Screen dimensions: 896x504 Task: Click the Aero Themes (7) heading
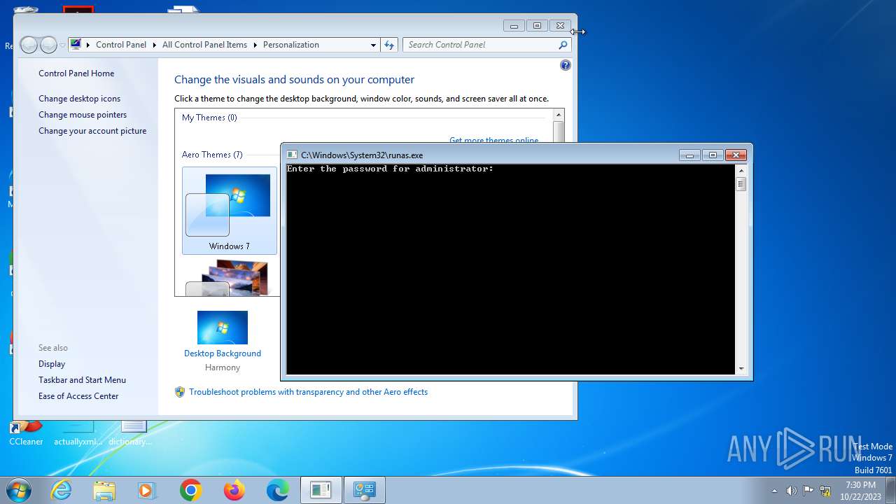tap(212, 155)
